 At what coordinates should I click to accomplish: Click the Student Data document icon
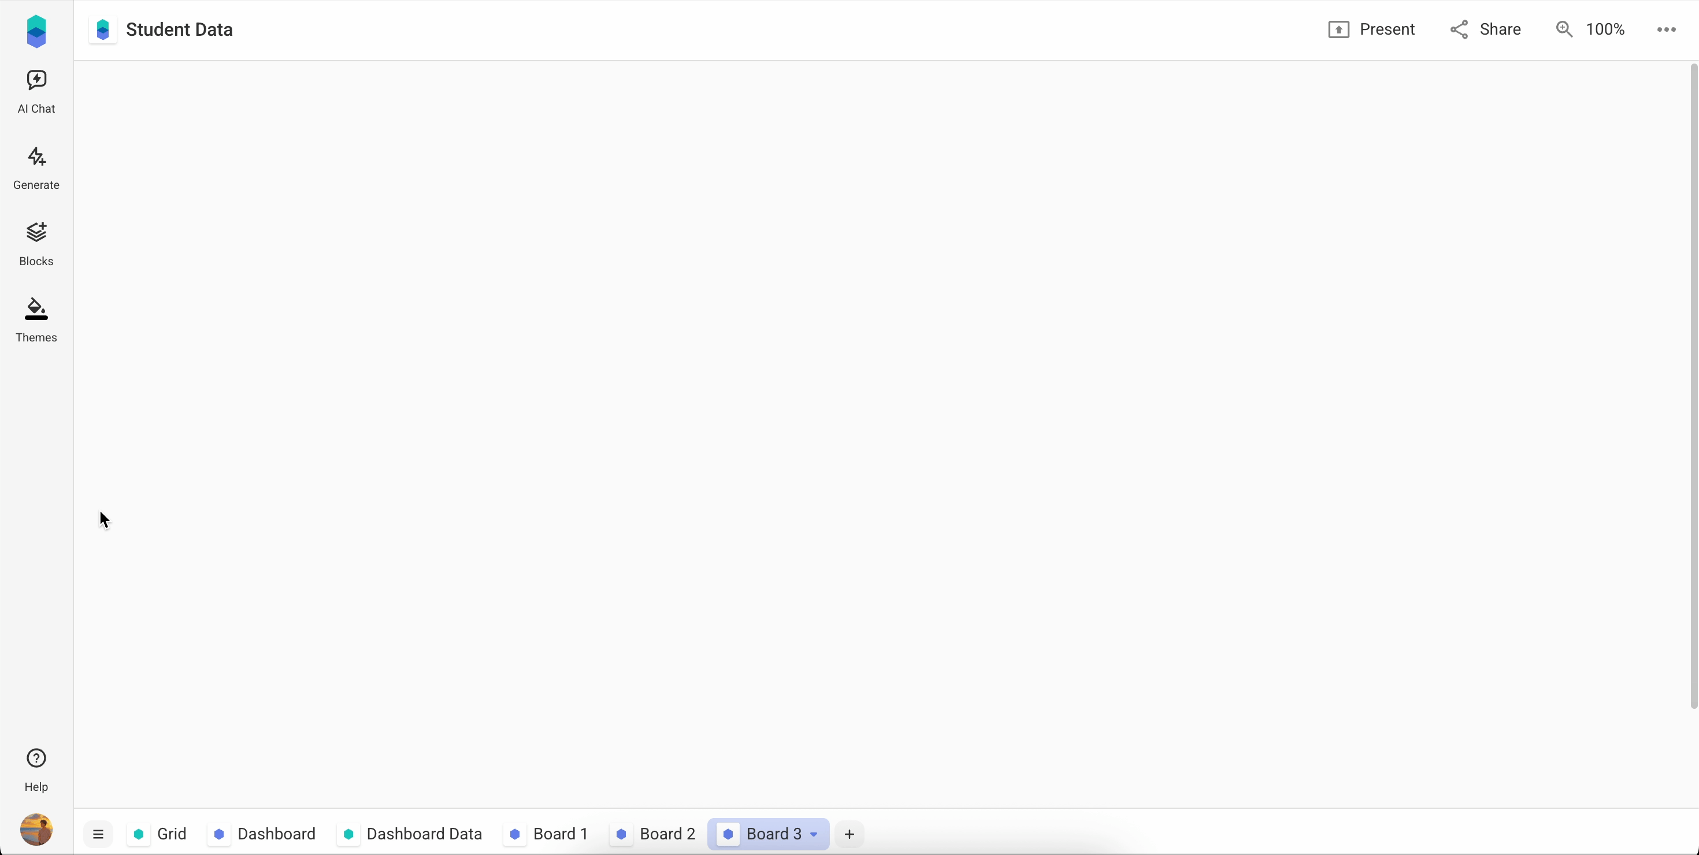[103, 29]
